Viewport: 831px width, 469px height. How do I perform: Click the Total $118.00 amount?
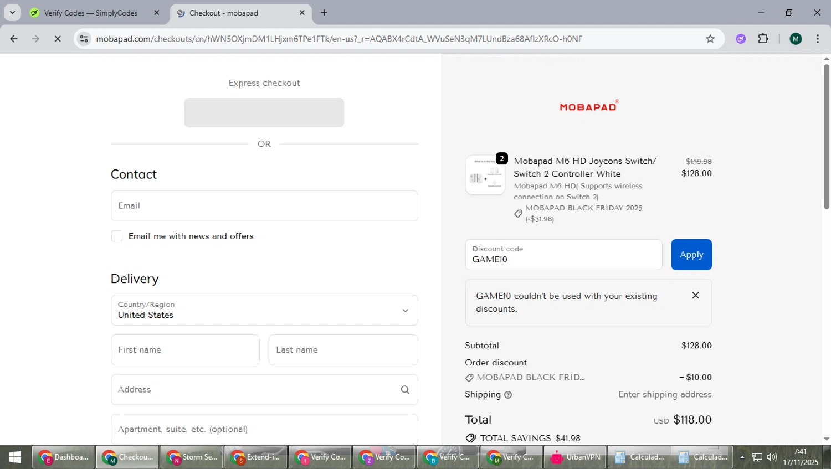tap(693, 420)
